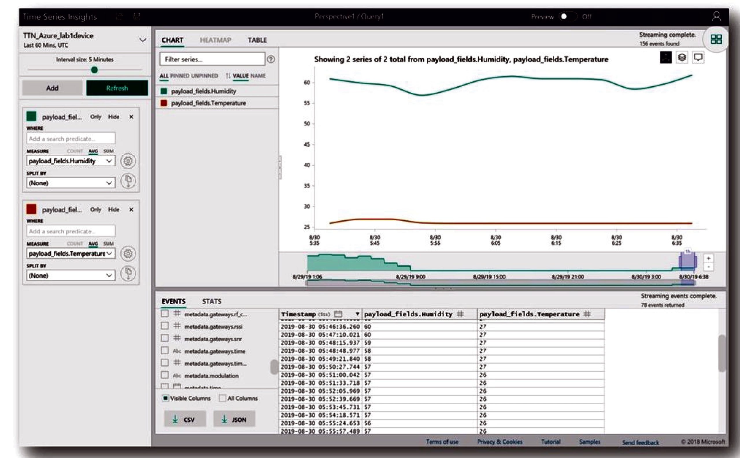Click the red Temperature color swatch
The width and height of the screenshot is (740, 458).
pyautogui.click(x=32, y=209)
